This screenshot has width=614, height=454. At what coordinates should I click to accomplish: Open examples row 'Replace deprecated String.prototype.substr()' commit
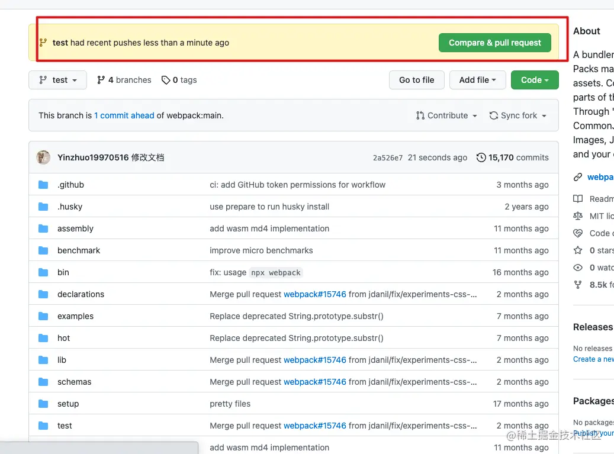[297, 316]
